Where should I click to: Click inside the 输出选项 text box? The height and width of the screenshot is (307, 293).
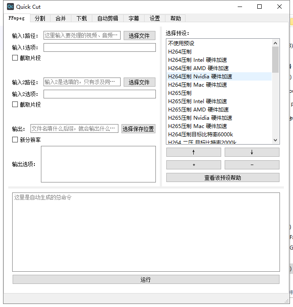(98, 164)
